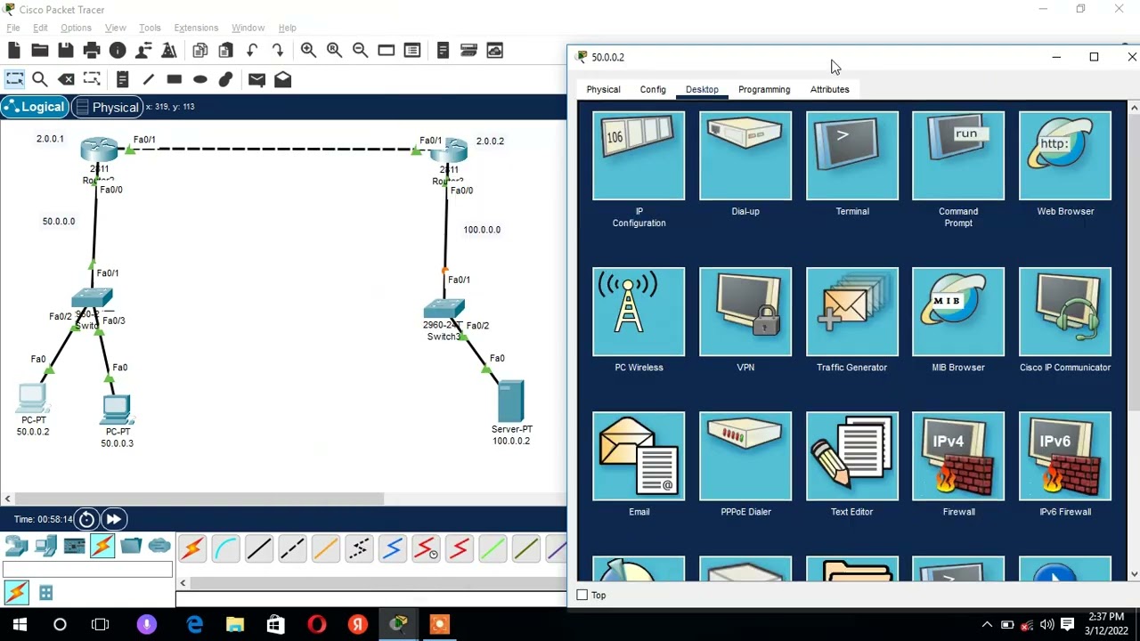
Task: Click the Power Cycle Devices button
Action: pyautogui.click(x=86, y=519)
